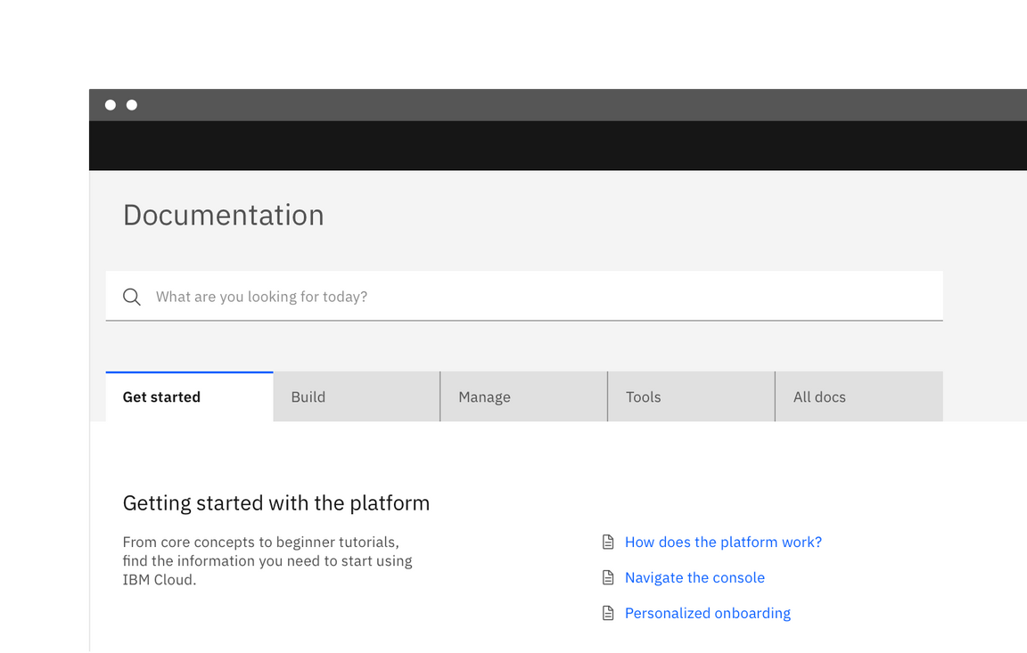
Task: Switch to the Manage tab
Action: point(484,396)
